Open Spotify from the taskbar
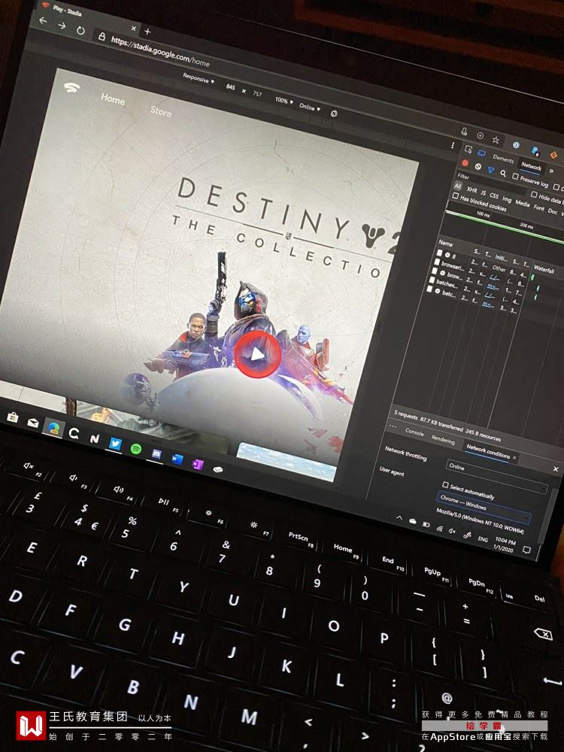Image resolution: width=564 pixels, height=752 pixels. click(136, 449)
